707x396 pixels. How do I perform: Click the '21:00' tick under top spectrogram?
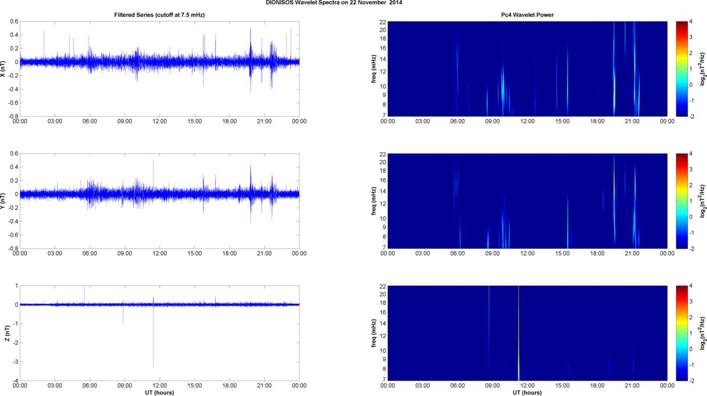tap(632, 121)
